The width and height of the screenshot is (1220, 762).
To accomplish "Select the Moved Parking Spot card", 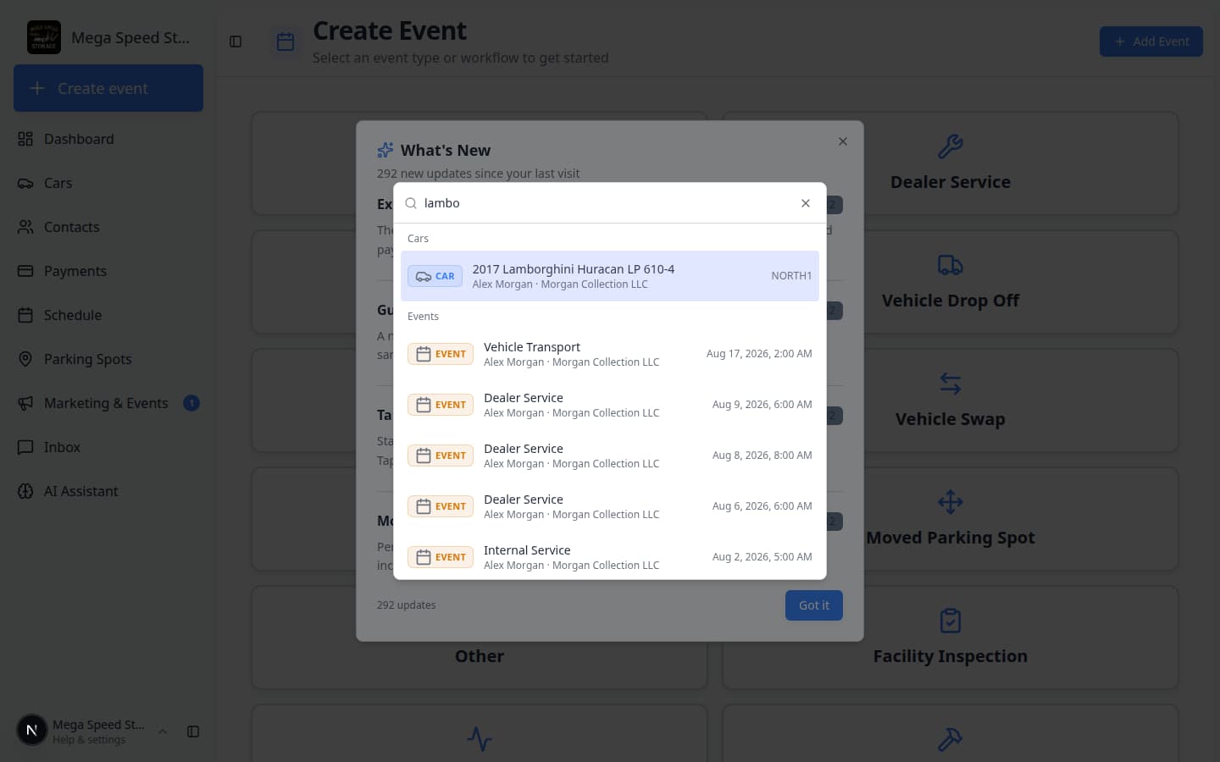I will pyautogui.click(x=951, y=519).
